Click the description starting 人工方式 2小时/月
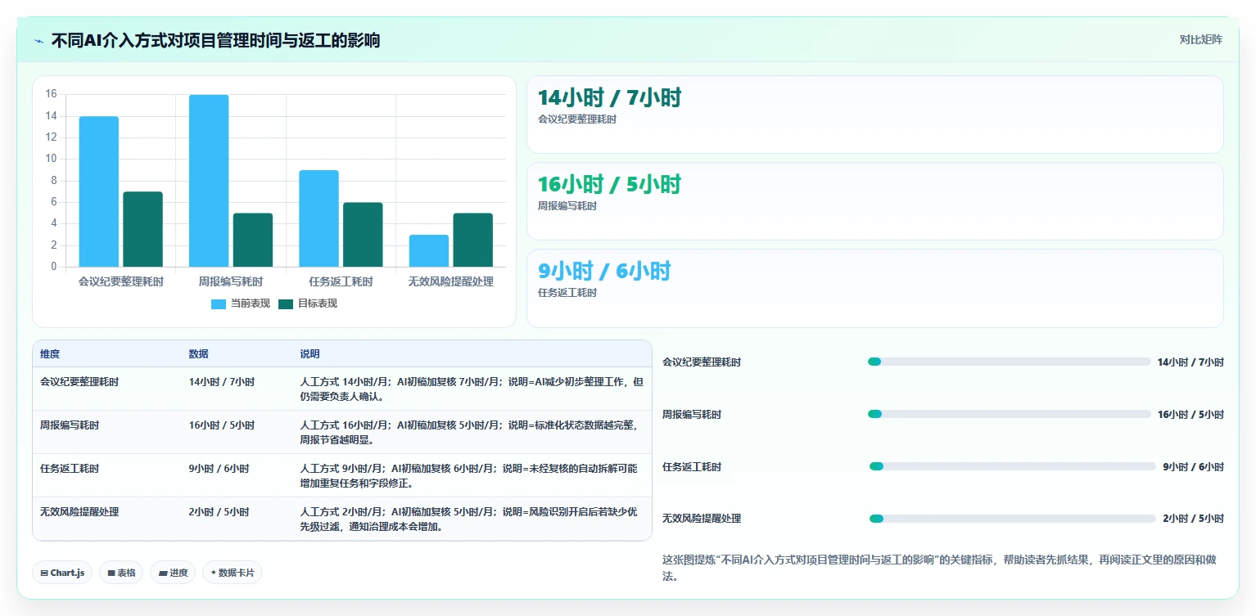This screenshot has width=1256, height=616. pos(468,519)
